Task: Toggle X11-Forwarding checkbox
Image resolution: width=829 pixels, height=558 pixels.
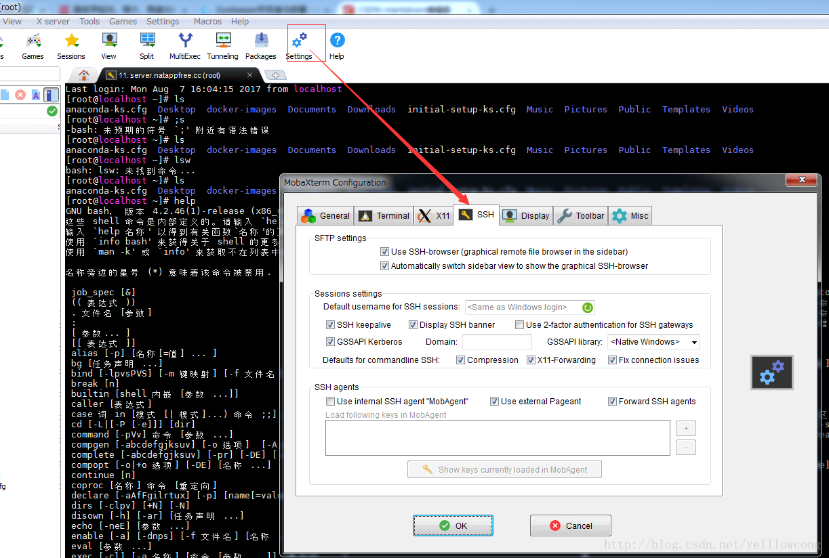Action: tap(531, 360)
